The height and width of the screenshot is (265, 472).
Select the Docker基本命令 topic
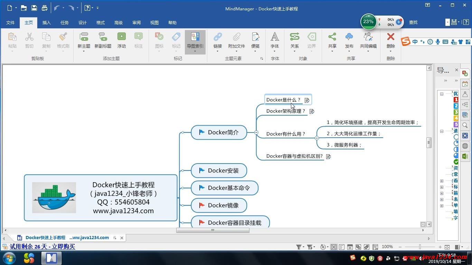click(225, 188)
